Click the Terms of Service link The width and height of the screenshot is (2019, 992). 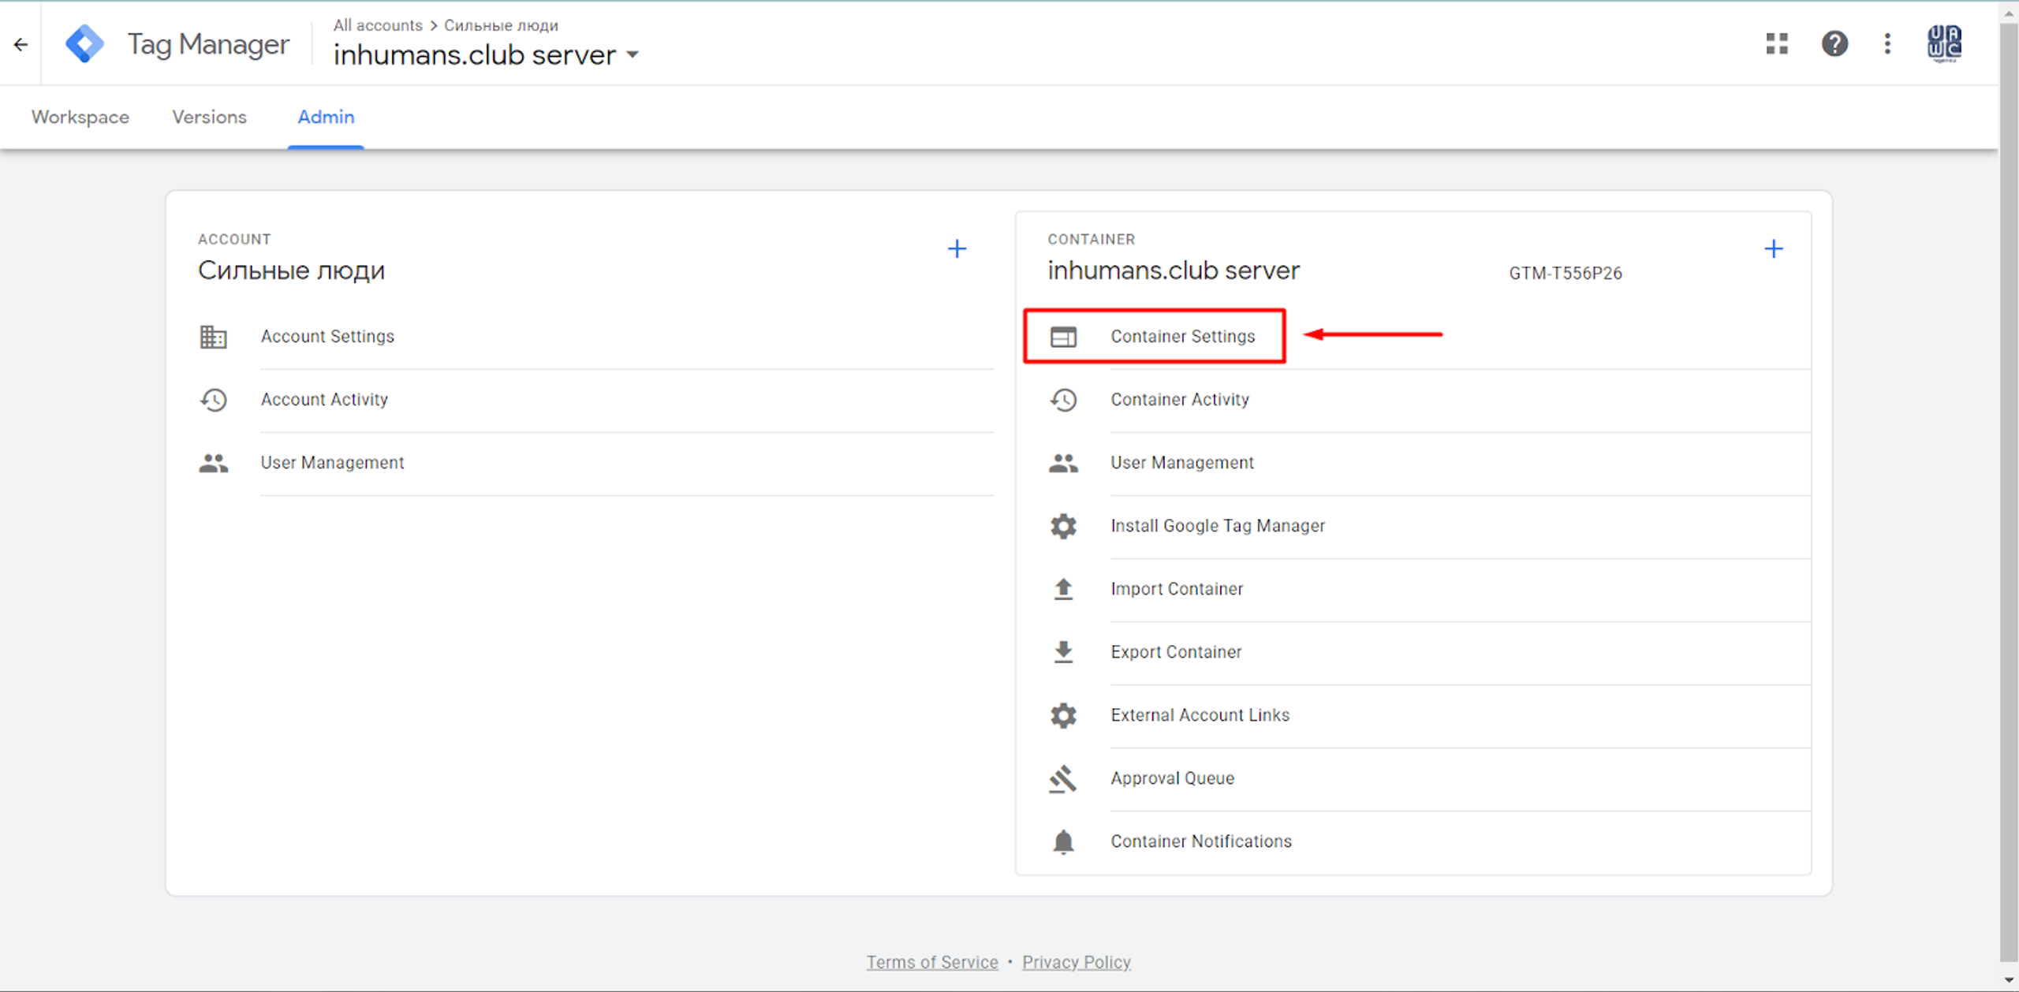click(932, 962)
